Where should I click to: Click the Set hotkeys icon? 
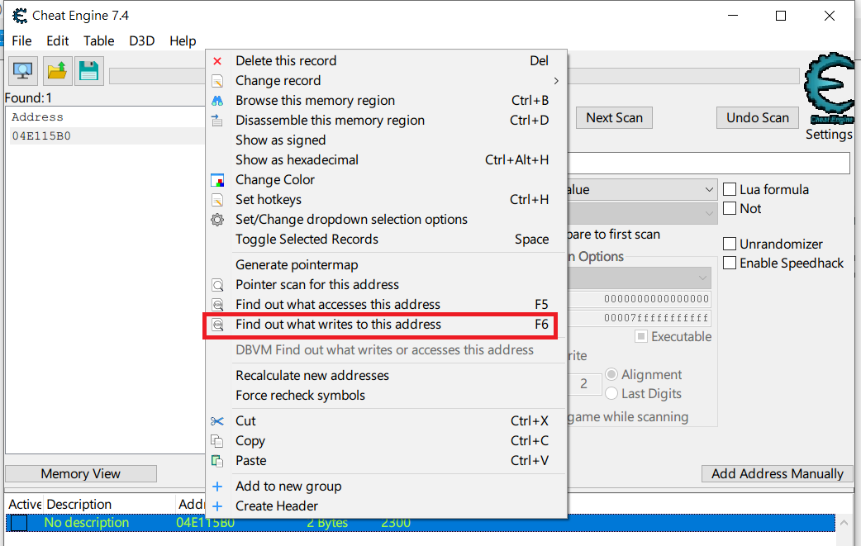[x=217, y=200]
